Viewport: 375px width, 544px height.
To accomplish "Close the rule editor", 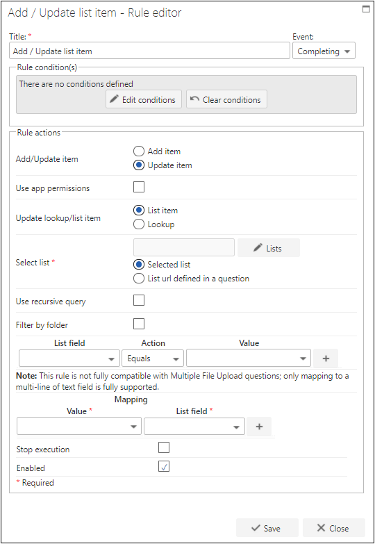I will pos(334,528).
